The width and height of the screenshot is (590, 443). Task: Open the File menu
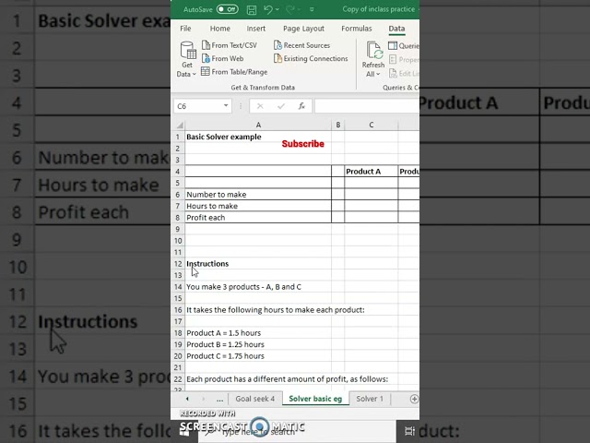pos(185,29)
